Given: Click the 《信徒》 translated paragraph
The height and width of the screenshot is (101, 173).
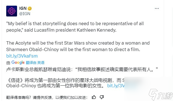Looking at the screenshot, I should tap(65, 83).
